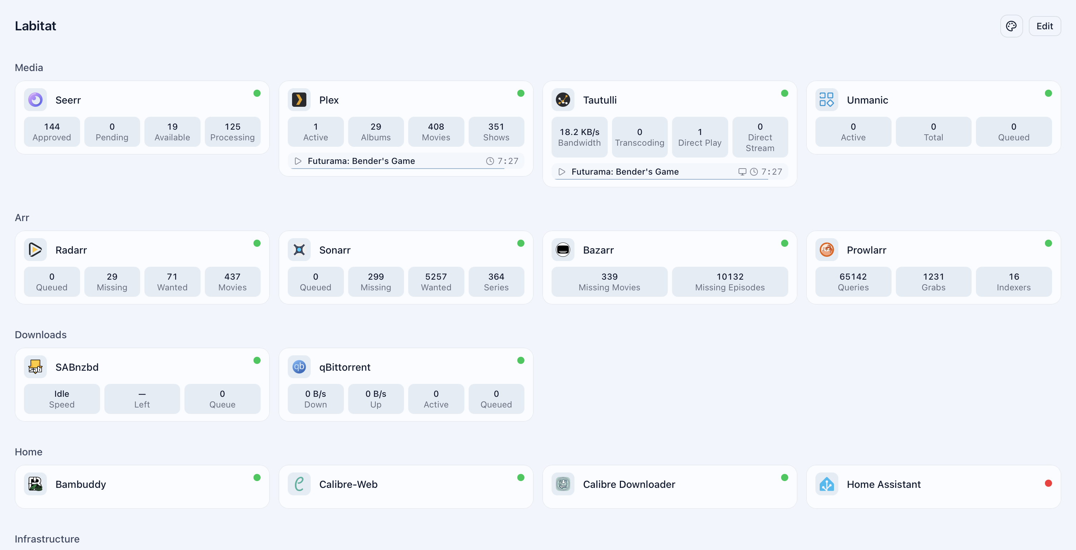The width and height of the screenshot is (1076, 550).
Task: Open the Bambuddy icon
Action: click(x=35, y=484)
